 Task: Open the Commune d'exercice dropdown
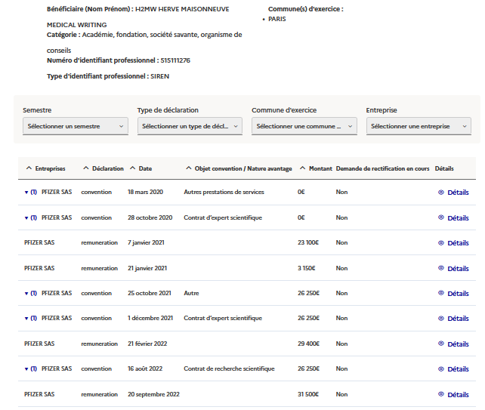(x=304, y=126)
